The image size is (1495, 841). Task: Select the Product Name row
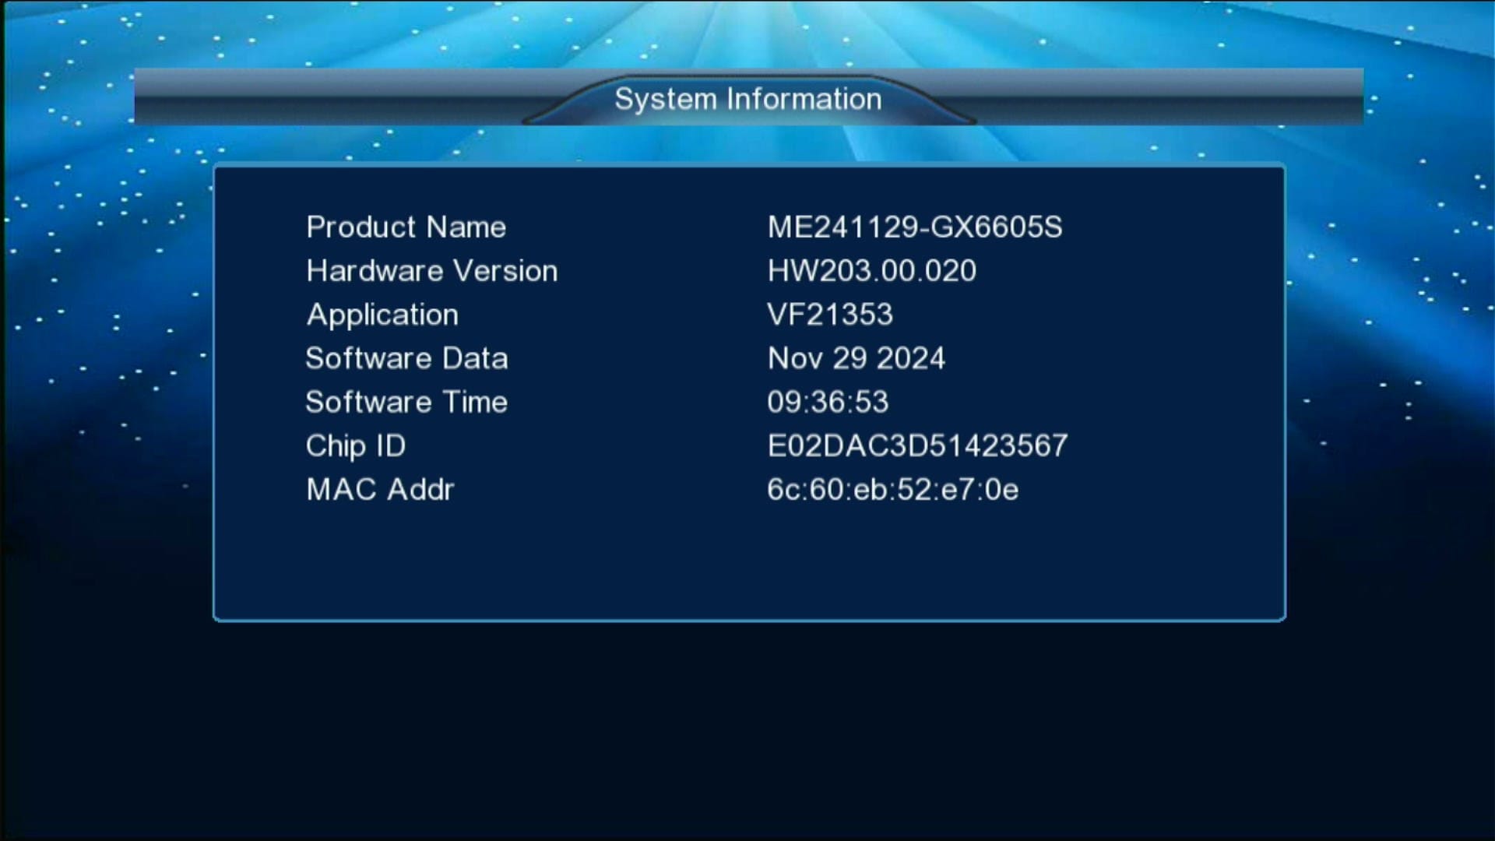click(406, 227)
